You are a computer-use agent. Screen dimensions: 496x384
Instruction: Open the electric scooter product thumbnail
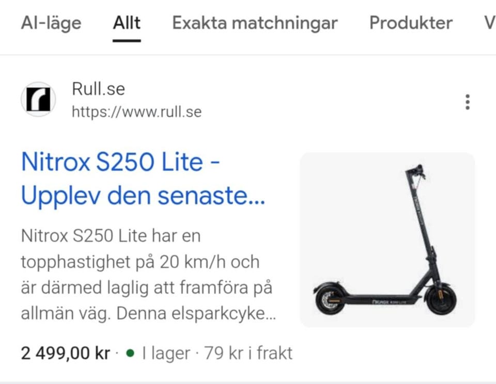[387, 240]
